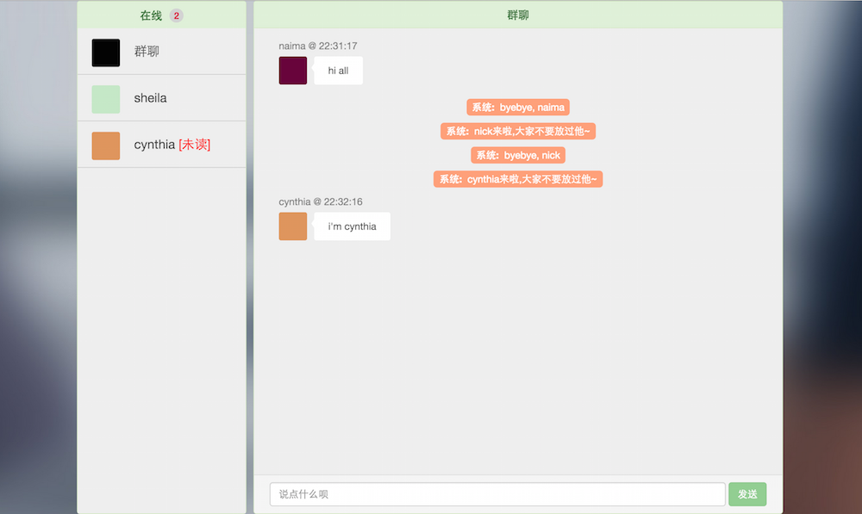Click naima's dark purple avatar in the chat
The height and width of the screenshot is (514, 862).
point(293,71)
